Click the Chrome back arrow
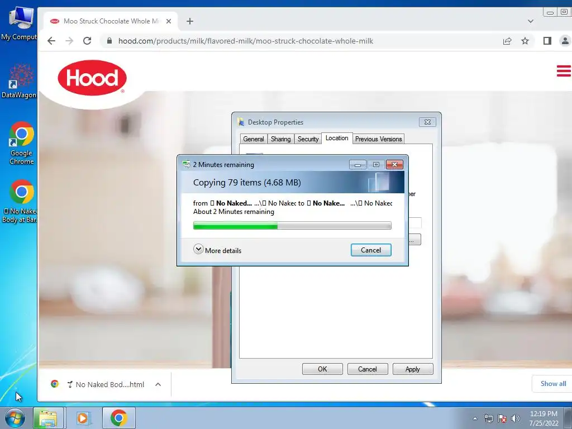Screen dimensions: 572x429 coord(51,41)
